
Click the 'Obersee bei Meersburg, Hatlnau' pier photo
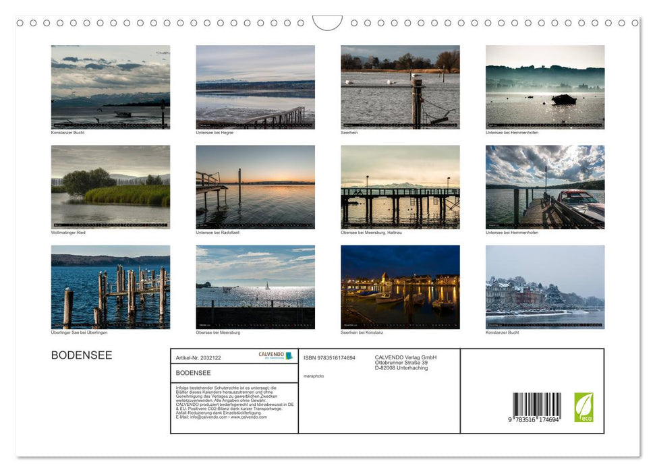click(x=400, y=186)
